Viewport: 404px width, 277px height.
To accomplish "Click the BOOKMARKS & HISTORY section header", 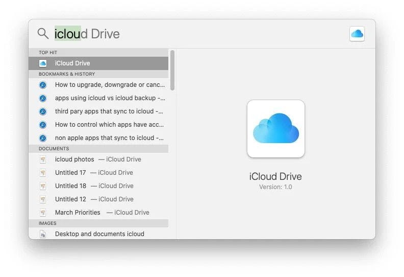I will pyautogui.click(x=98, y=74).
